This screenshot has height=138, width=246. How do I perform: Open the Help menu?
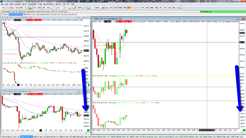(x=73, y=4)
